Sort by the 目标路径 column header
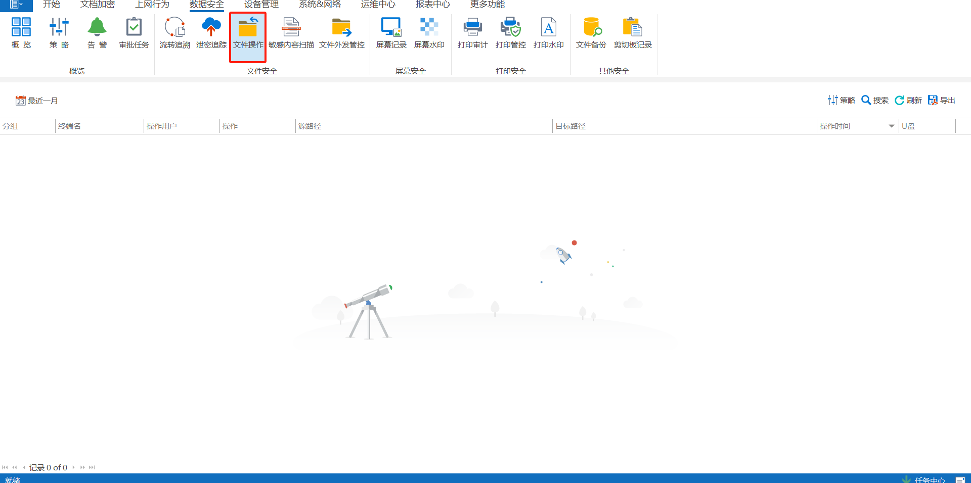 (x=685, y=126)
